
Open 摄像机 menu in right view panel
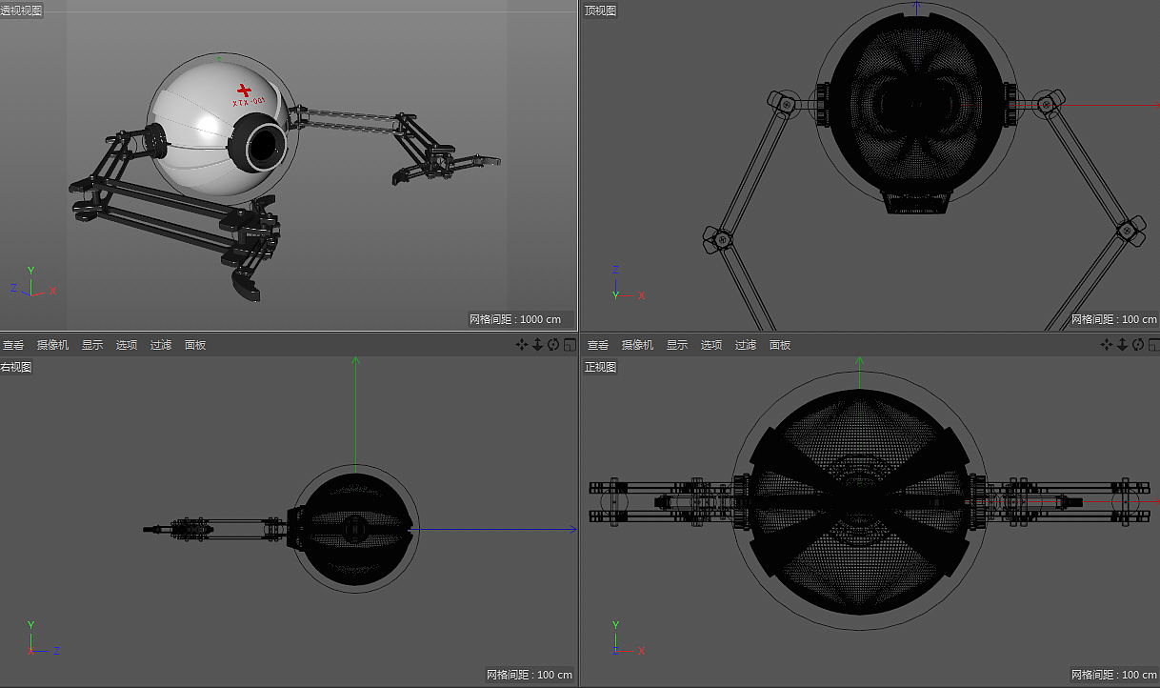coord(53,345)
